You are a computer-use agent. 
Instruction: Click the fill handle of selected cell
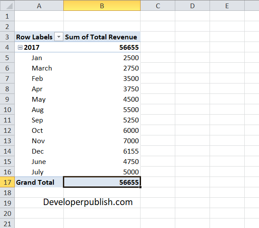pos(140,187)
